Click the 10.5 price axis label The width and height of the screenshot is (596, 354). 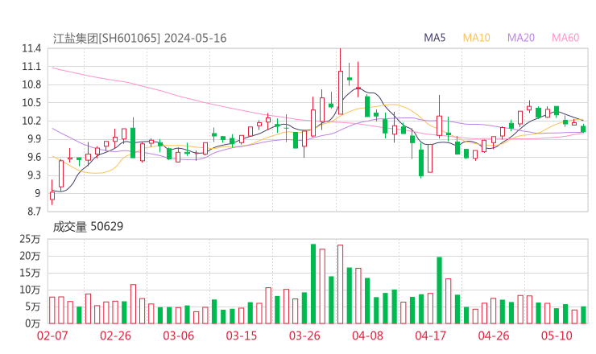[x=31, y=103]
